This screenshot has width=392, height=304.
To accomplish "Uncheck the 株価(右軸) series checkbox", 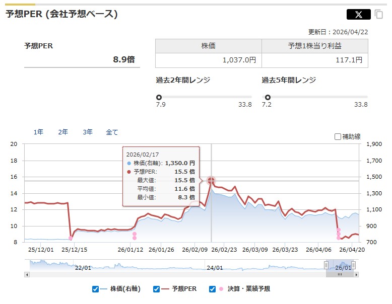I will click(95, 289).
